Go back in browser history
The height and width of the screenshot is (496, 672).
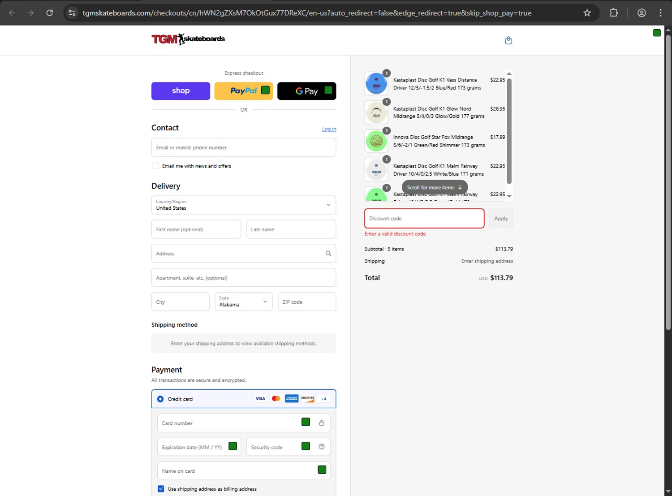pyautogui.click(x=12, y=13)
